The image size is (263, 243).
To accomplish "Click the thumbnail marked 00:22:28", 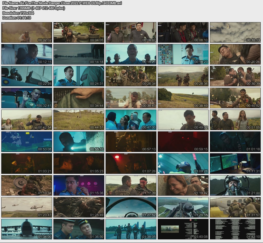I will coord(27,76).
